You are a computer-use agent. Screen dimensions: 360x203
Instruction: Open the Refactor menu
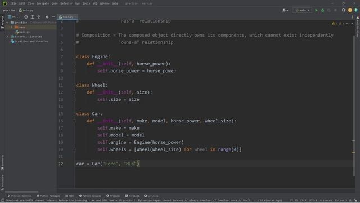[x=66, y=3]
